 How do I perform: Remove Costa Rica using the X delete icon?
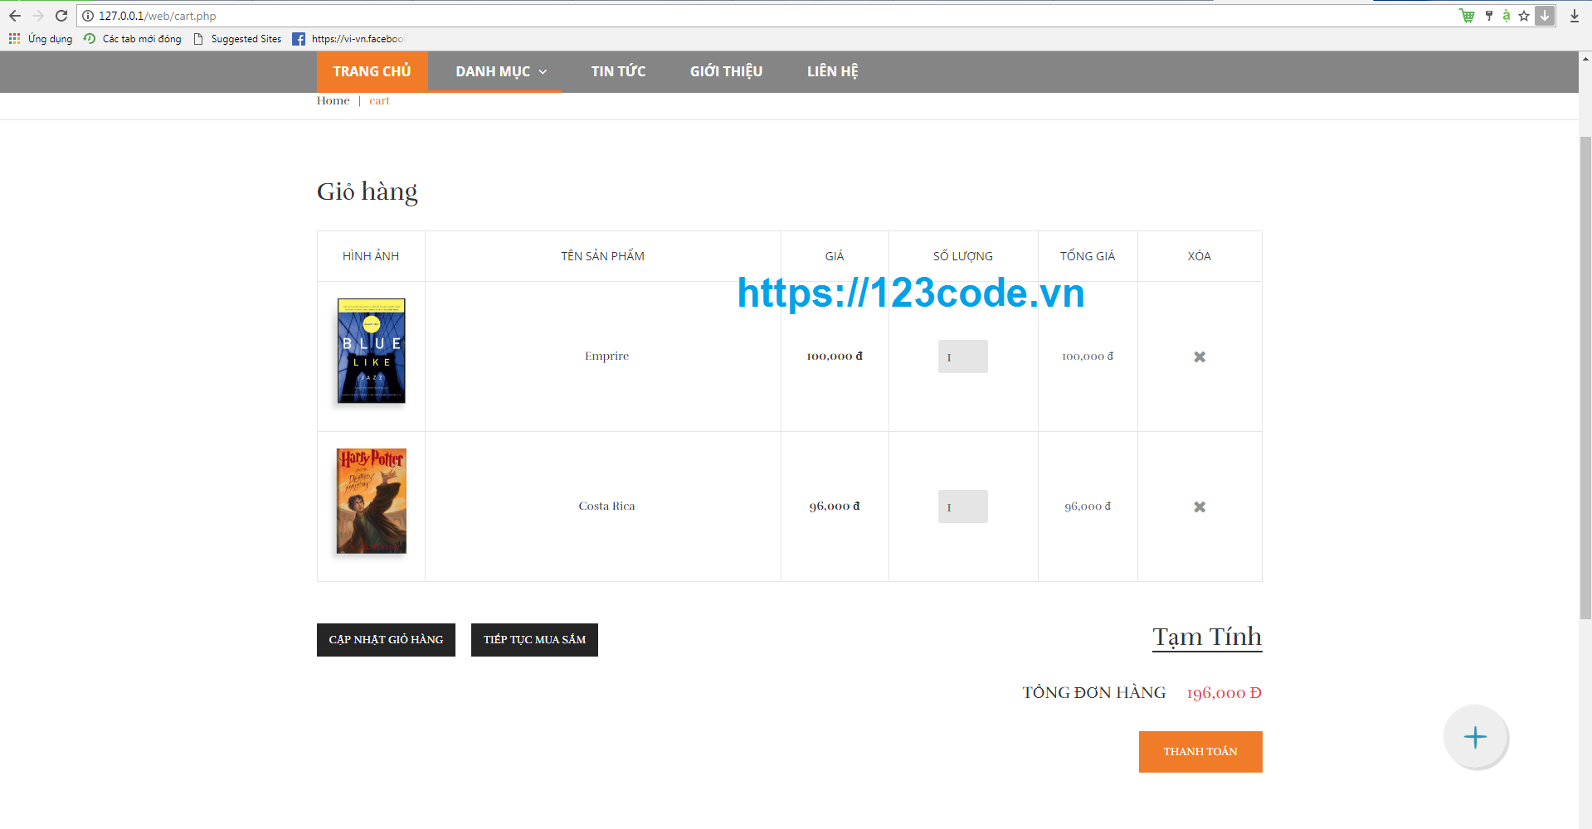tap(1199, 506)
